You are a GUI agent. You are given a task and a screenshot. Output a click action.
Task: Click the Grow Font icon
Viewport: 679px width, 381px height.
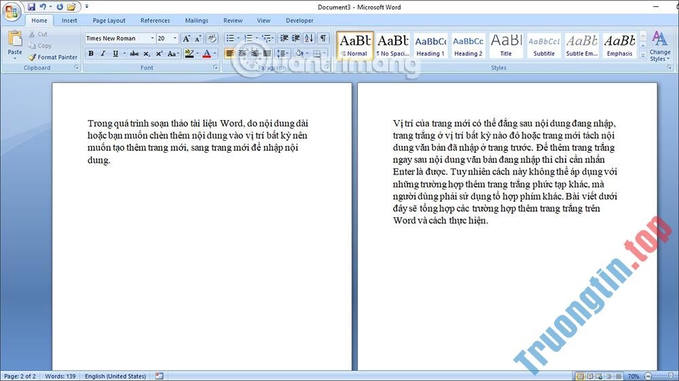coord(186,38)
